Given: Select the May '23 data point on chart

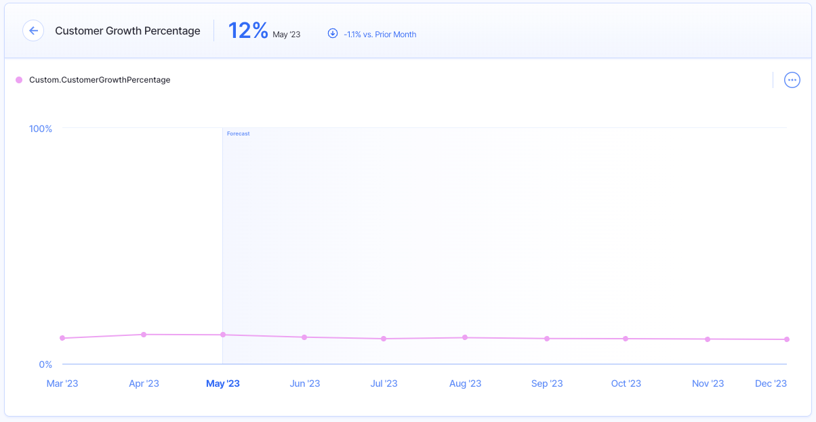Looking at the screenshot, I should (x=223, y=335).
